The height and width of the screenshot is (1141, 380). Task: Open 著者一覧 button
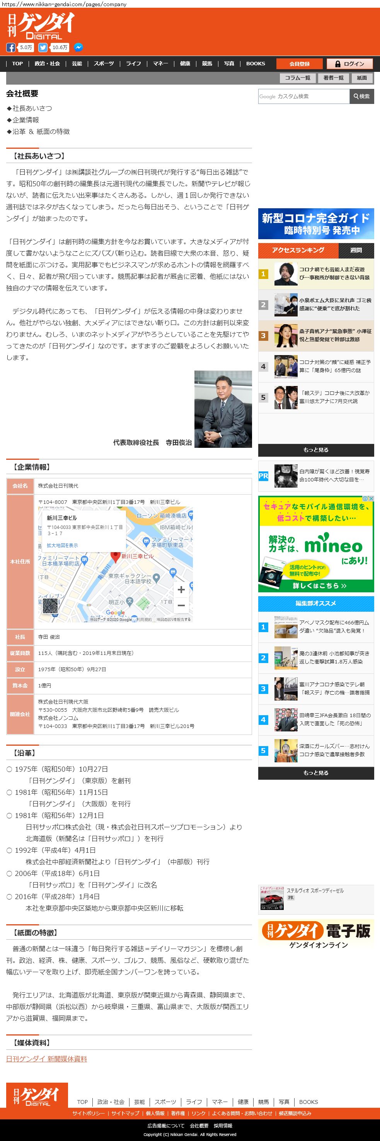pyautogui.click(x=334, y=78)
